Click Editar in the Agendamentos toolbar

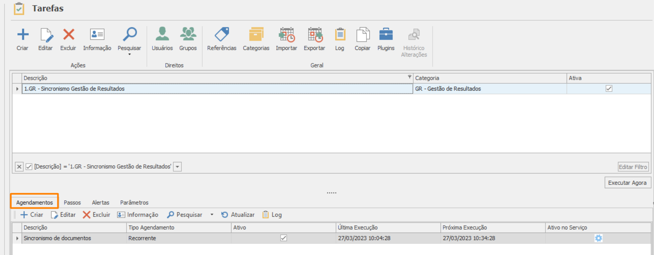(63, 215)
